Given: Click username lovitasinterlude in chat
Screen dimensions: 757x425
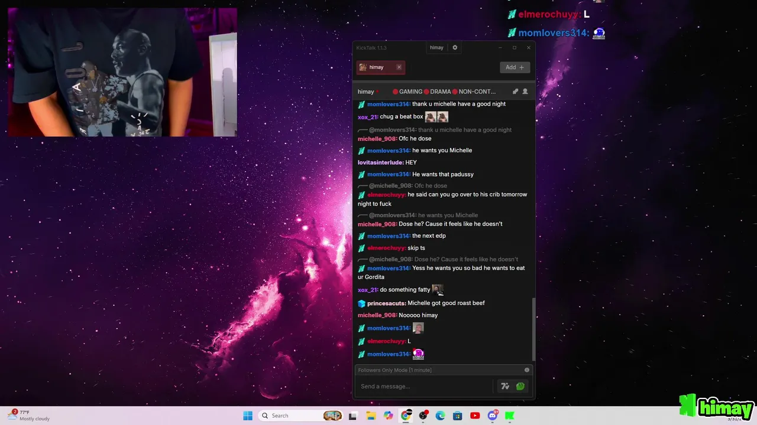Looking at the screenshot, I should 380,162.
